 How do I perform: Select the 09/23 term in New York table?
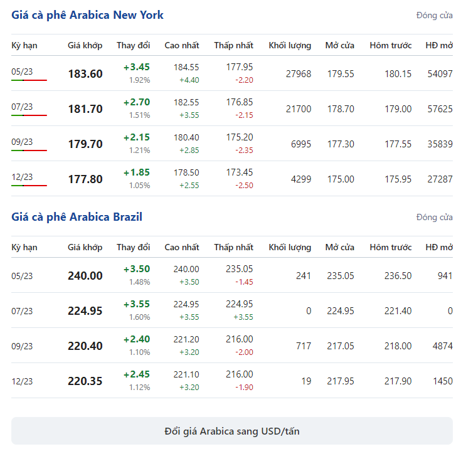[22, 142]
